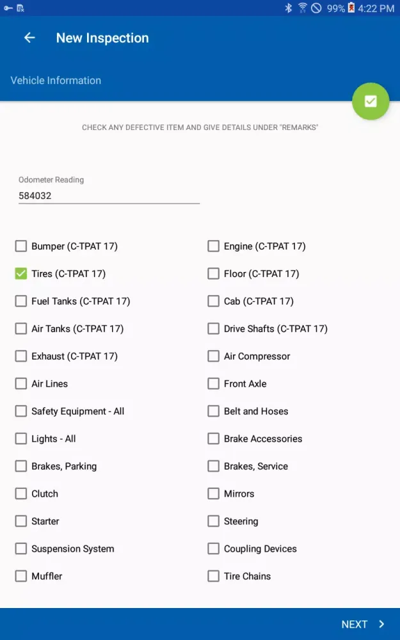400x640 pixels.
Task: Mark Engine (C-TPAT 17) as defective
Action: pos(213,246)
